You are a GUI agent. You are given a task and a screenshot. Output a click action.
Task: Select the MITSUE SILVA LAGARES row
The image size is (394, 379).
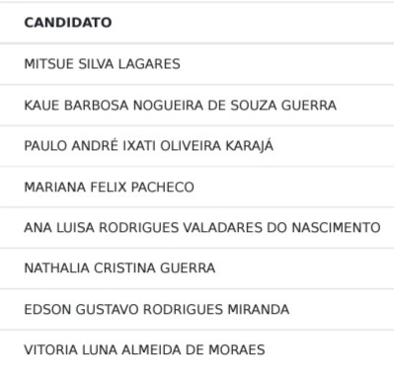tap(197, 64)
